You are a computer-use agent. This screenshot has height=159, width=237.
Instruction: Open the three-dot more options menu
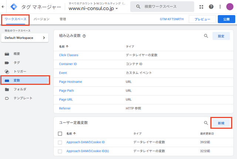coord(220,7)
